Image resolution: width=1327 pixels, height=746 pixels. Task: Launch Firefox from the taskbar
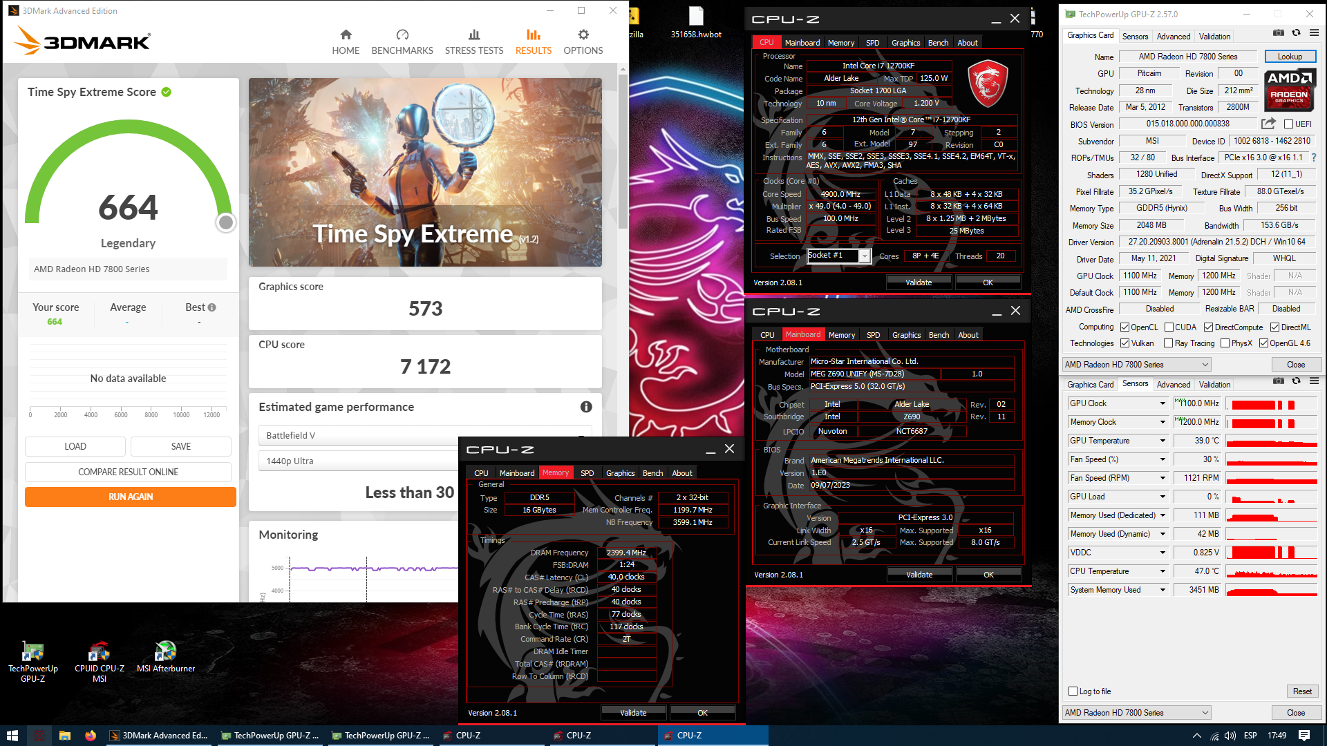91,736
